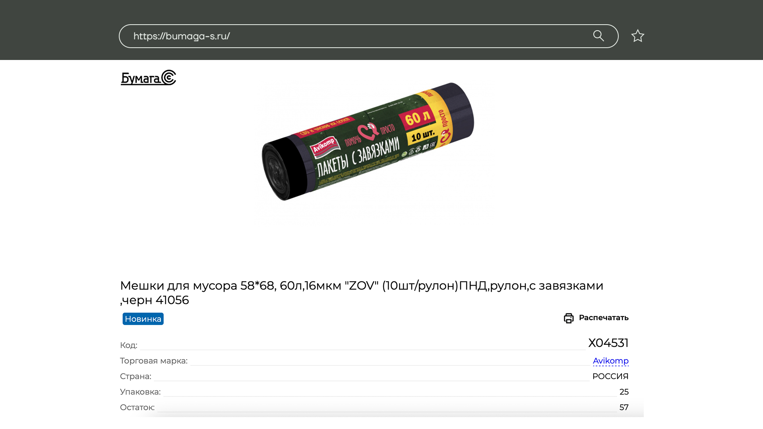Click the Упаковка value 25
The image size is (763, 429).
[624, 392]
